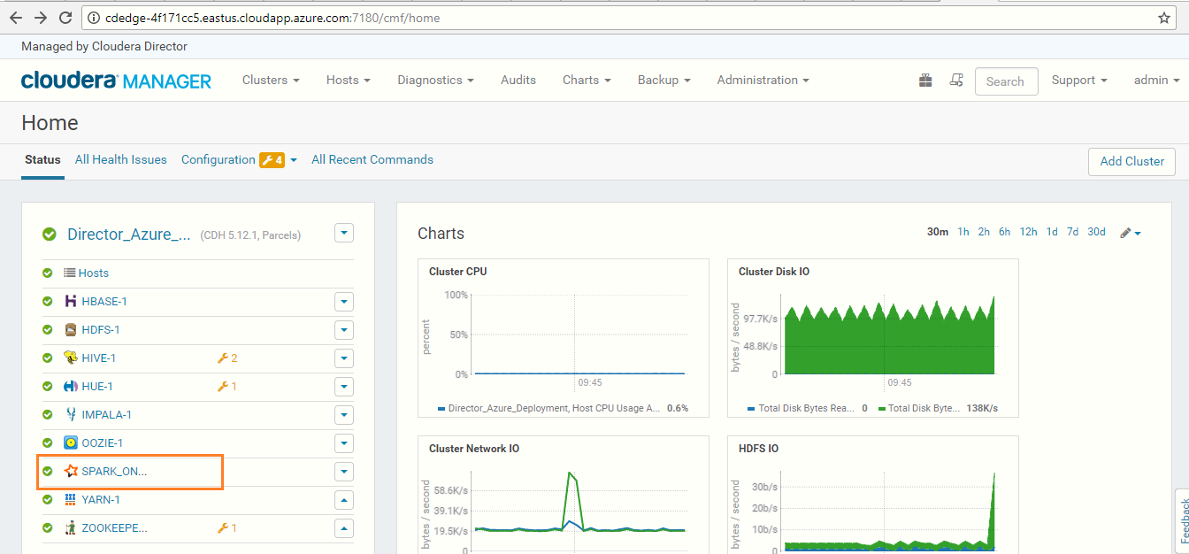
Task: Click the HUE-1 service icon
Action: pyautogui.click(x=71, y=386)
